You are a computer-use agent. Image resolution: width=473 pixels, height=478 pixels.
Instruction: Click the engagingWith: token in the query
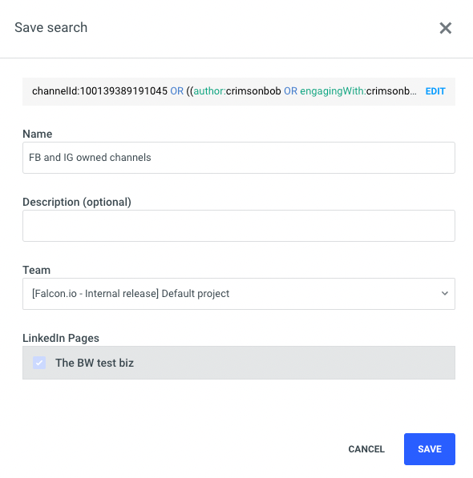tap(333, 90)
